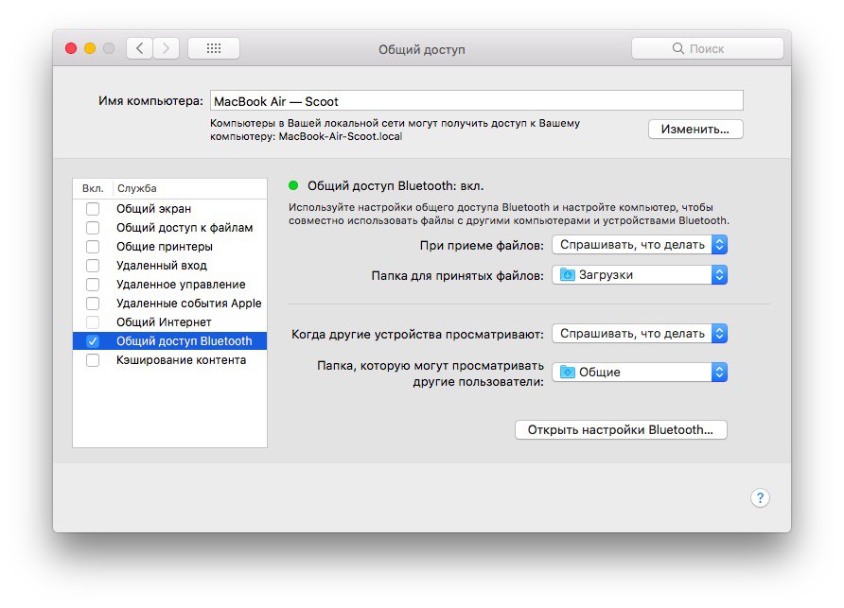
Task: Open При приеме файлов dropdown
Action: point(640,245)
